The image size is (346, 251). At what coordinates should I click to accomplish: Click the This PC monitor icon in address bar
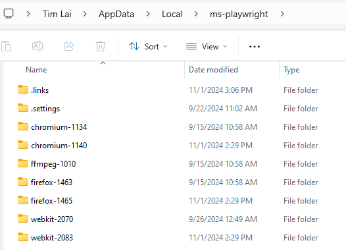coord(9,14)
